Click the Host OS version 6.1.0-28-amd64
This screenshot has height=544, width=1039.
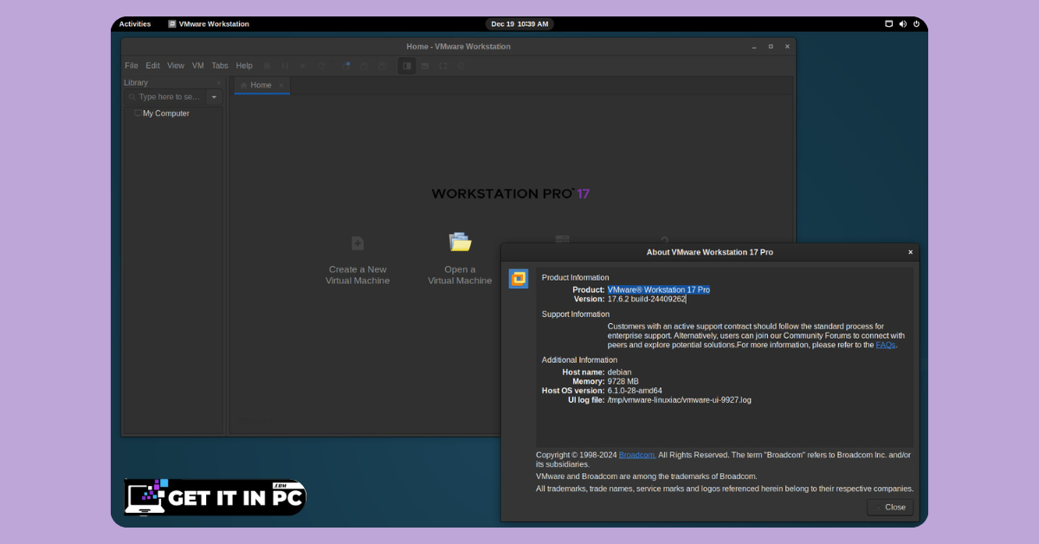tap(635, 391)
